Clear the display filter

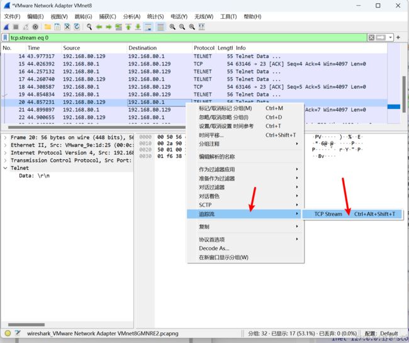click(x=371, y=38)
